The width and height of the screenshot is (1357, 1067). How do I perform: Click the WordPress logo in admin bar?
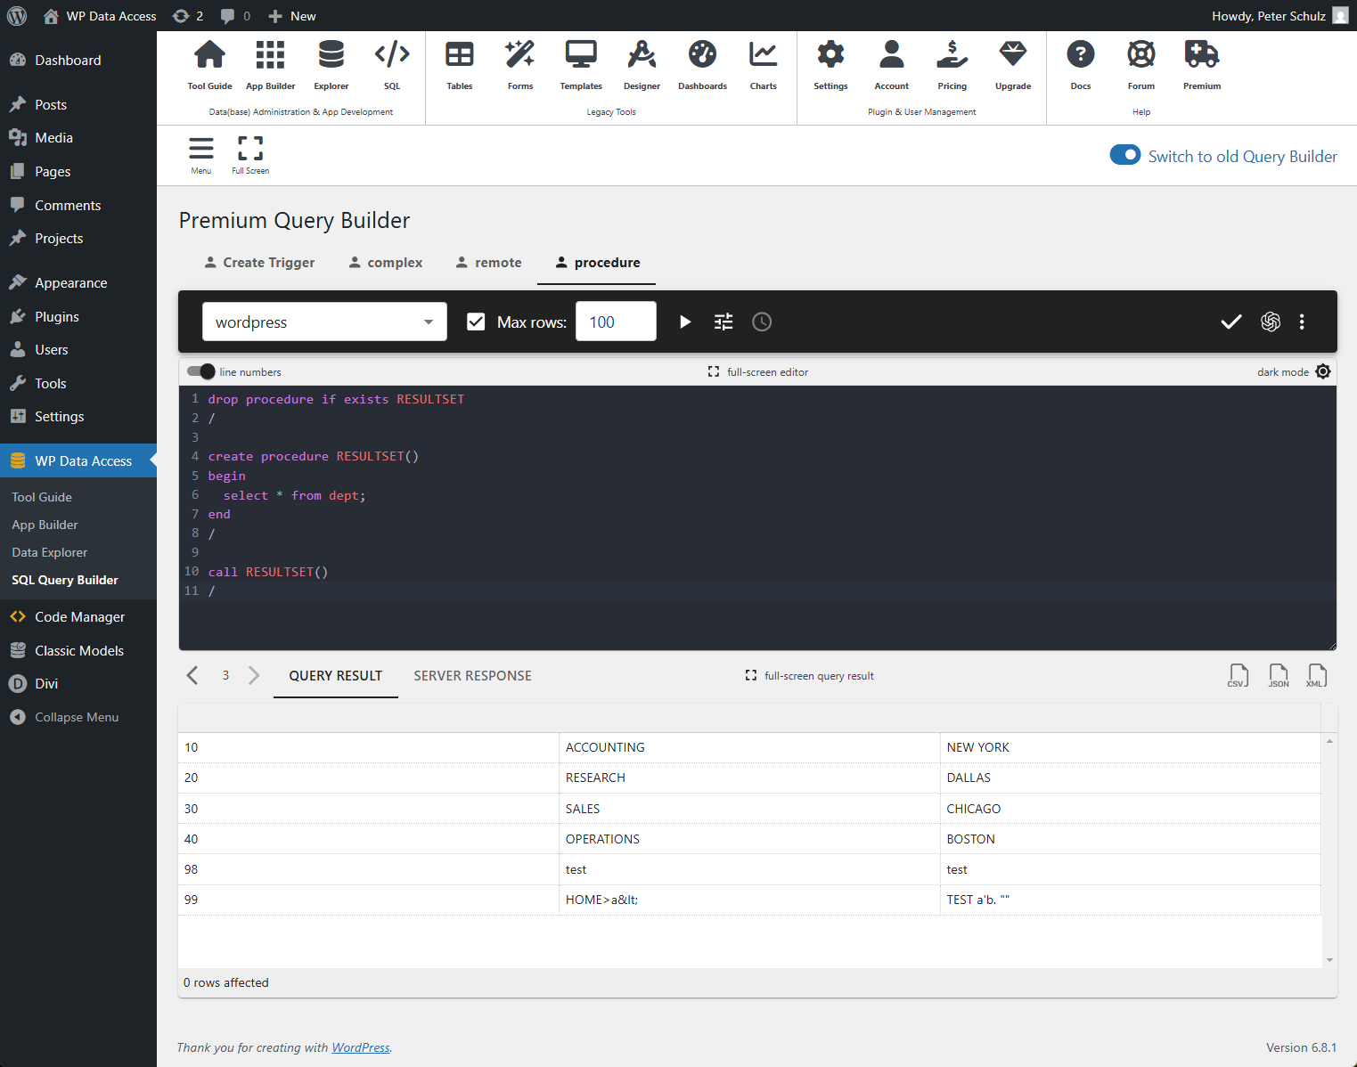[17, 16]
